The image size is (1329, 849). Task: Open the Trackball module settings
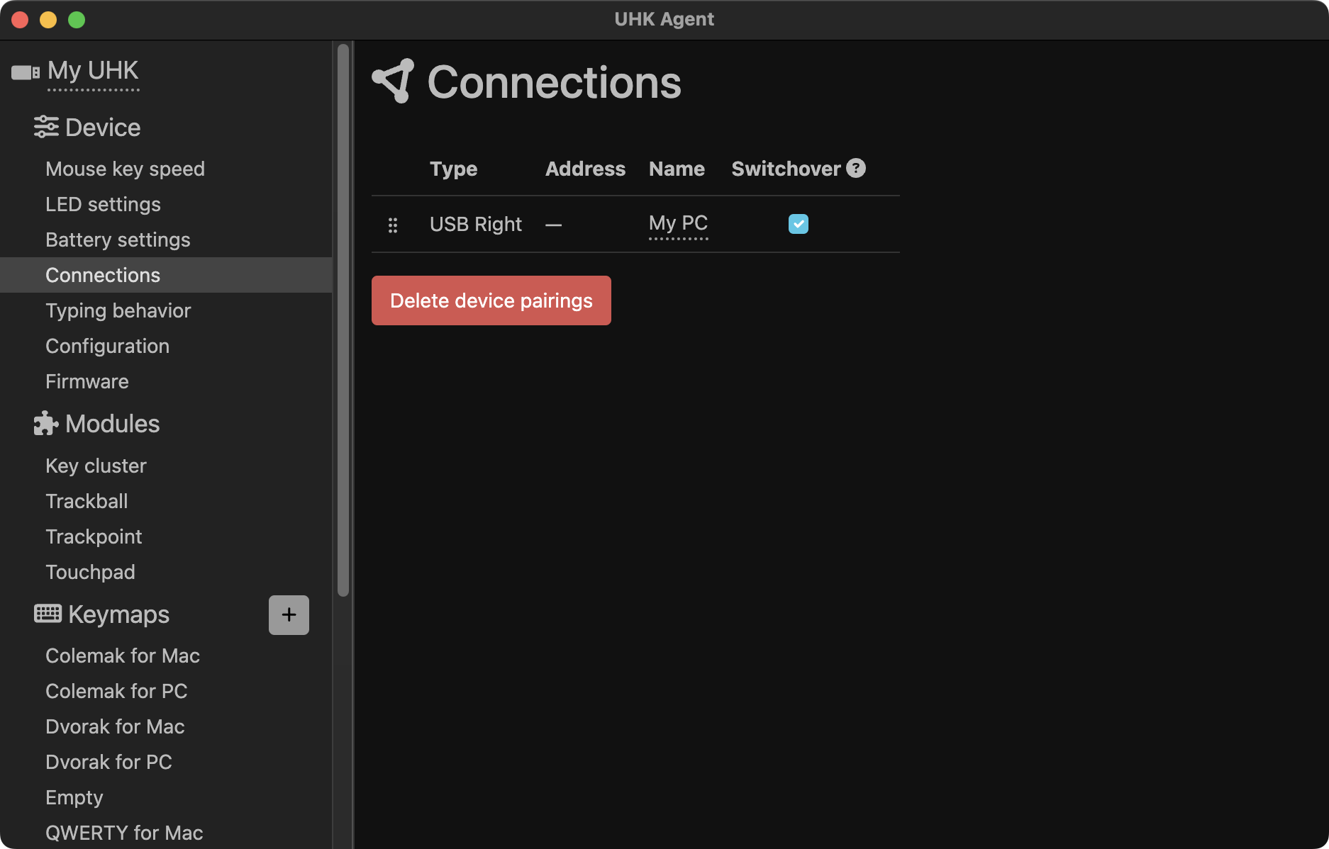point(87,501)
